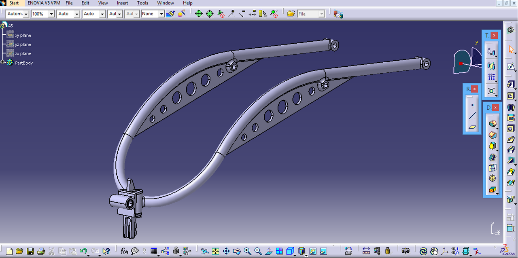Open the ENOVIA V5 VPM menu

(44, 3)
